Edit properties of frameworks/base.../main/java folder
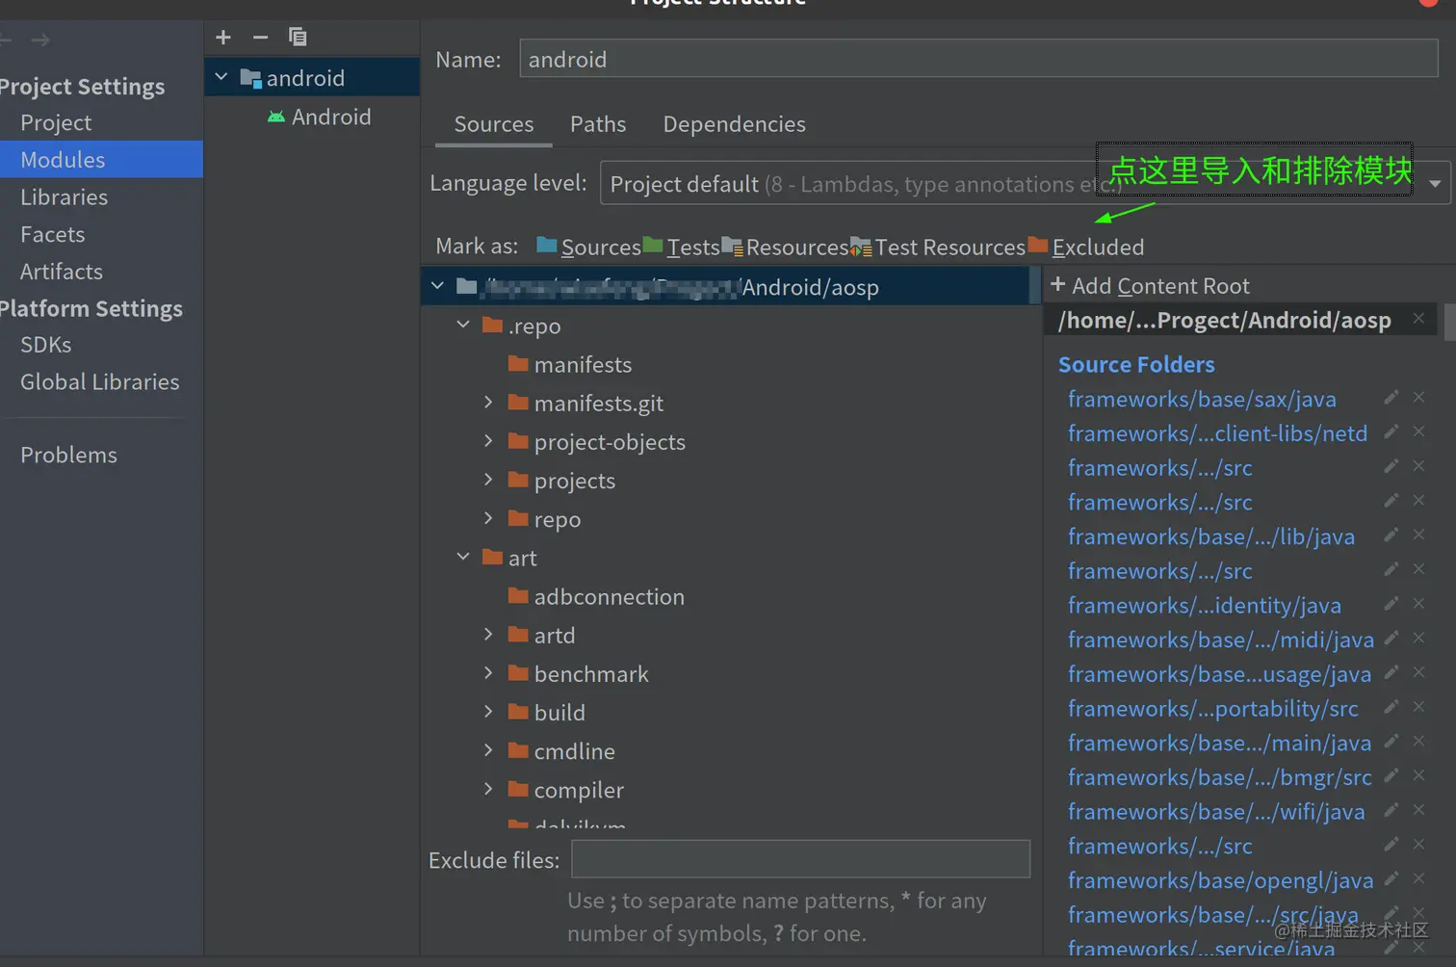The image size is (1456, 967). (x=1391, y=742)
